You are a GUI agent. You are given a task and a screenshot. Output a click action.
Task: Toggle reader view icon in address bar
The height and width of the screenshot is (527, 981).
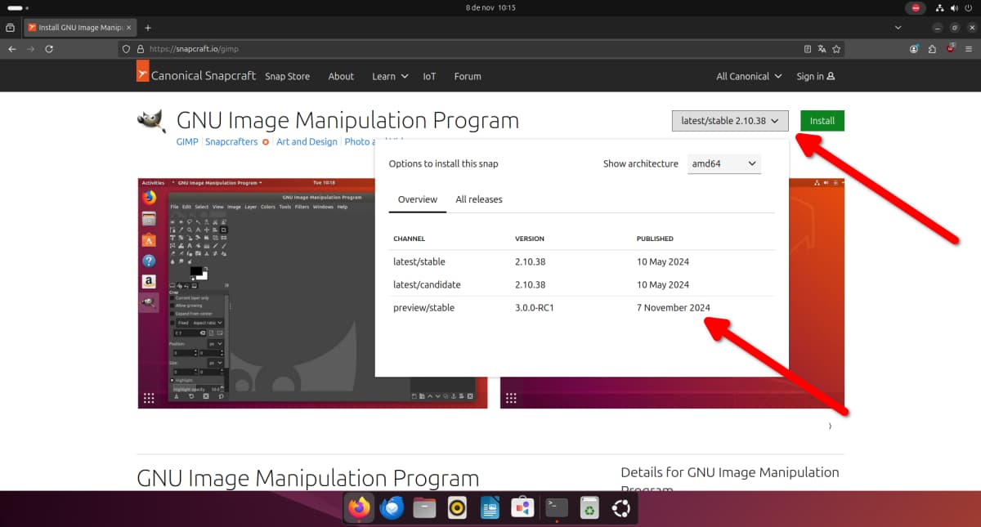click(808, 49)
